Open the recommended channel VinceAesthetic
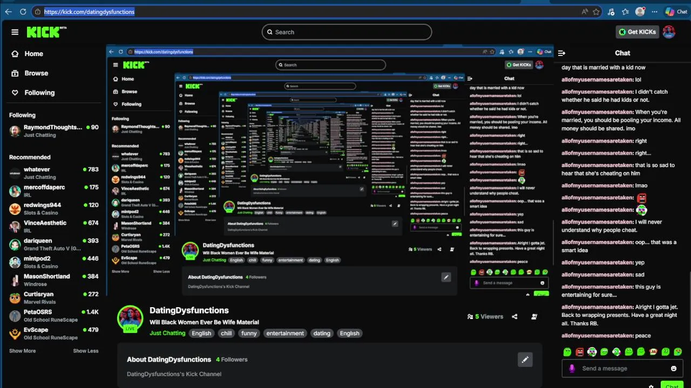691x388 pixels. (x=54, y=226)
